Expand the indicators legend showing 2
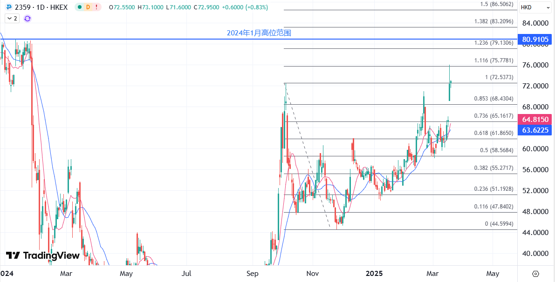 click(12, 18)
